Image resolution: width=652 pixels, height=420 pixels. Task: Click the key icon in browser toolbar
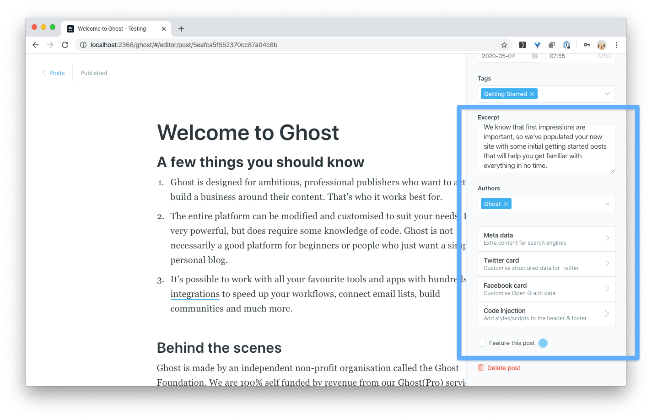587,45
